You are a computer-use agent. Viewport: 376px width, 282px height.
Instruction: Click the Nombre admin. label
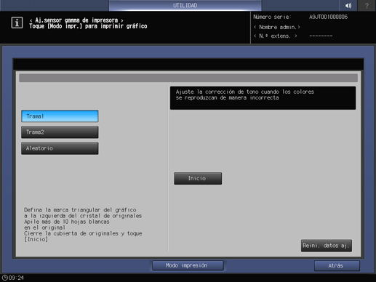[x=277, y=27]
